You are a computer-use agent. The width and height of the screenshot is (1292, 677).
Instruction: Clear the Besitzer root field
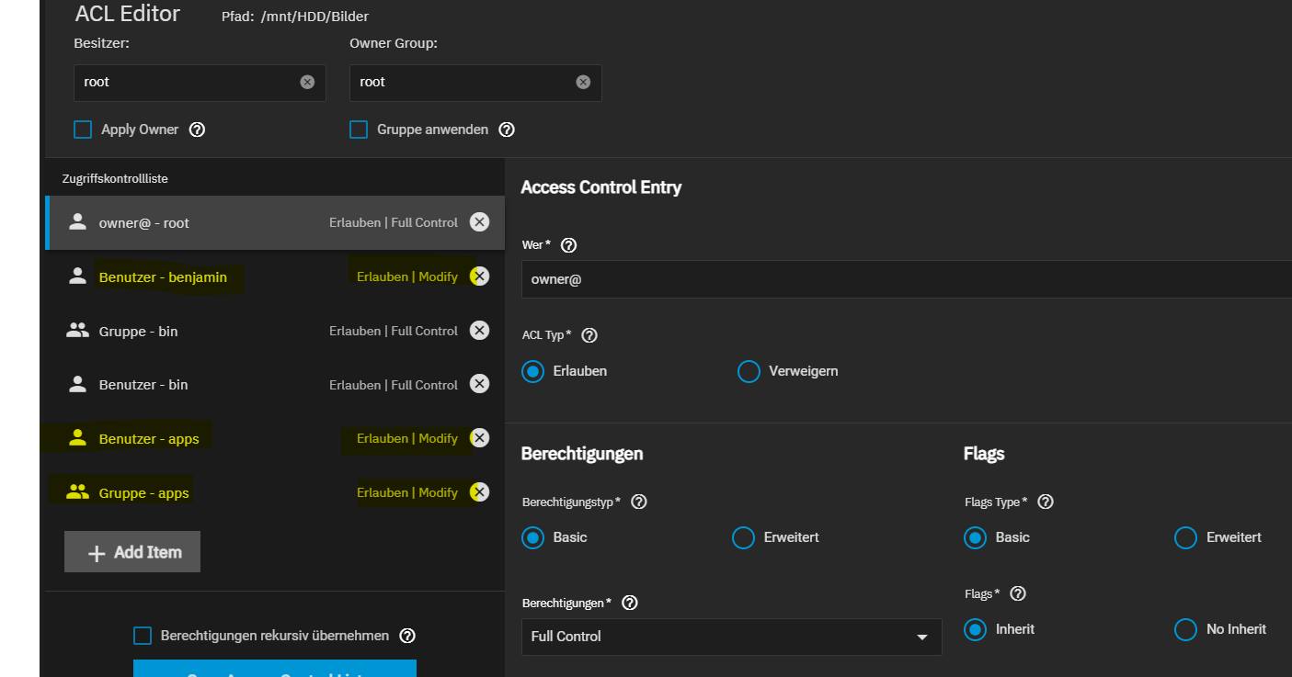(307, 82)
